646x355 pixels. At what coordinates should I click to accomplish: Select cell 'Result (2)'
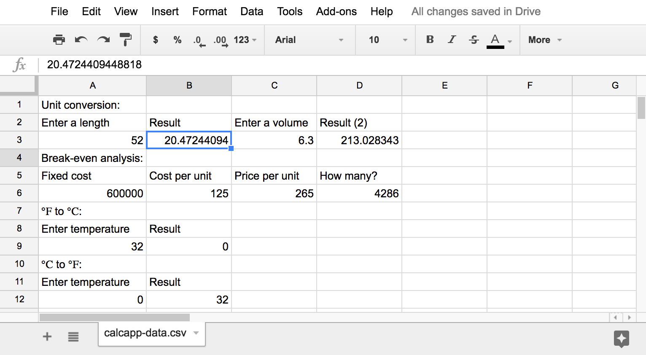pos(359,122)
